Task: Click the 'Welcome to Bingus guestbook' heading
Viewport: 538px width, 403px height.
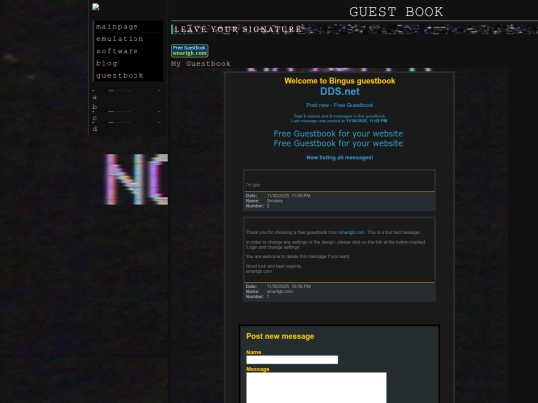Action: click(340, 81)
